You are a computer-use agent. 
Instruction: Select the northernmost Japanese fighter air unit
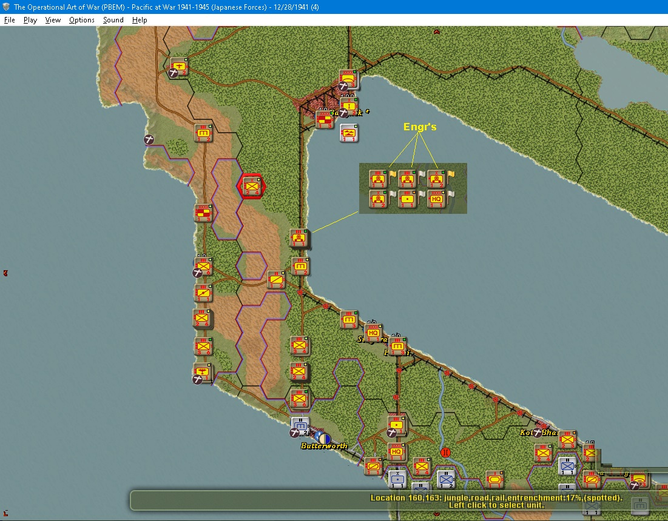180,67
